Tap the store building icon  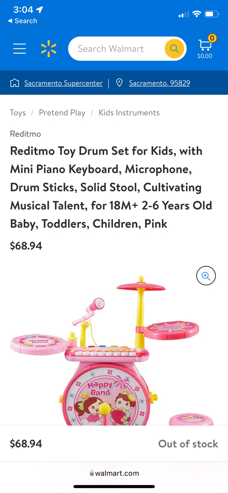pos(15,83)
